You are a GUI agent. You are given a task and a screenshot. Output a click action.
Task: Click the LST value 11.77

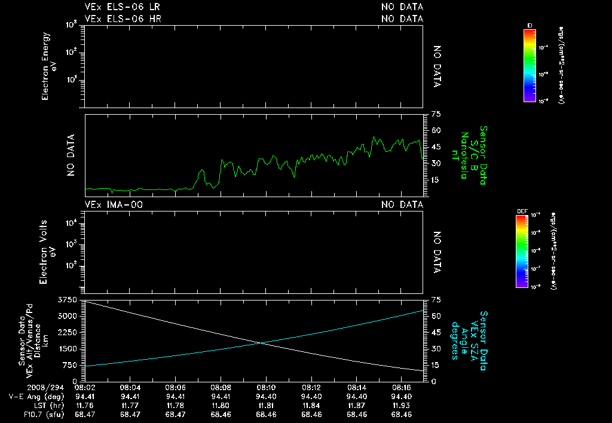130,406
